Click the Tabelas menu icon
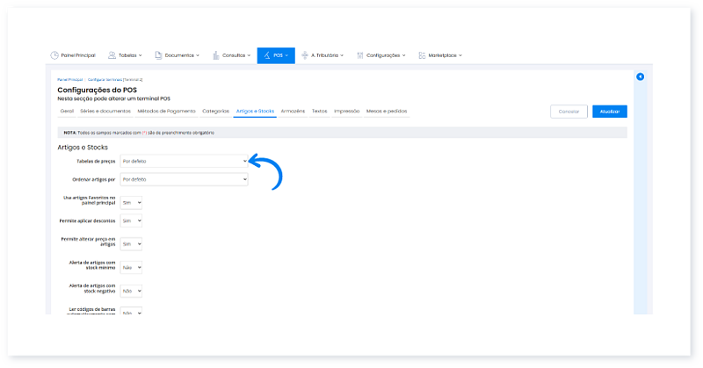This screenshot has height=368, width=703. (112, 55)
